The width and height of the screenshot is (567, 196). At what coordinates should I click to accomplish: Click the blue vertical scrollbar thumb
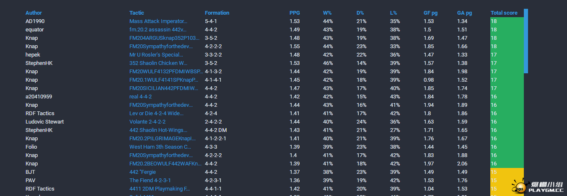(x=526, y=41)
